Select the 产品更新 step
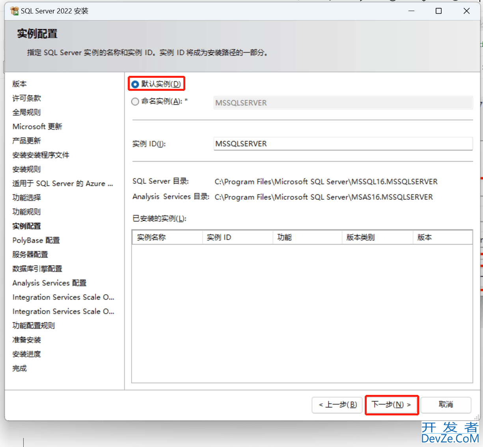The height and width of the screenshot is (447, 483). (x=26, y=141)
